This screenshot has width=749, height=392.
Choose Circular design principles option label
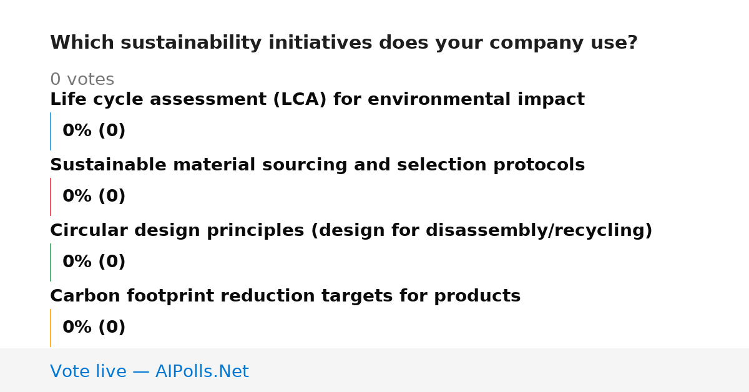click(x=351, y=231)
